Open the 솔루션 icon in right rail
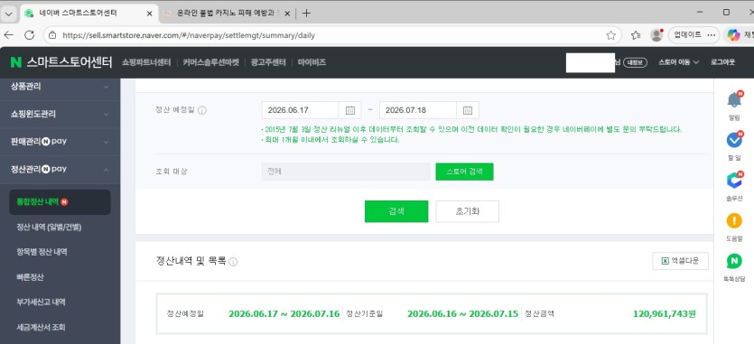The height and width of the screenshot is (344, 754). click(734, 181)
